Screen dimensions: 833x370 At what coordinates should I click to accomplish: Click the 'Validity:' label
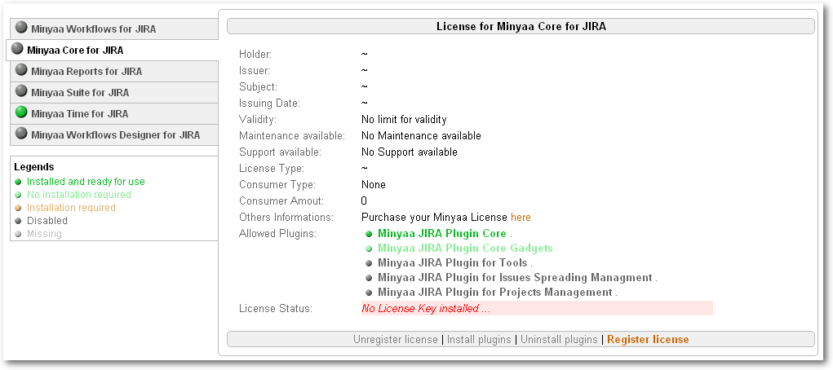pos(258,120)
